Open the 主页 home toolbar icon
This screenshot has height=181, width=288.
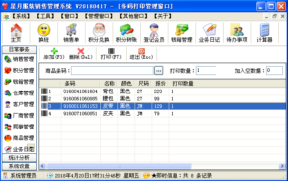tap(16, 33)
